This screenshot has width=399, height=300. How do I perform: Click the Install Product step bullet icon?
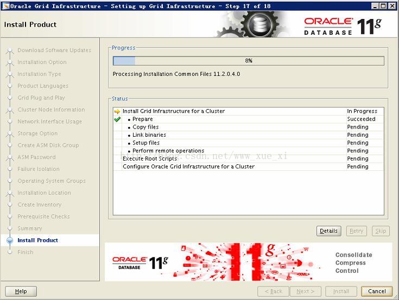(10, 240)
